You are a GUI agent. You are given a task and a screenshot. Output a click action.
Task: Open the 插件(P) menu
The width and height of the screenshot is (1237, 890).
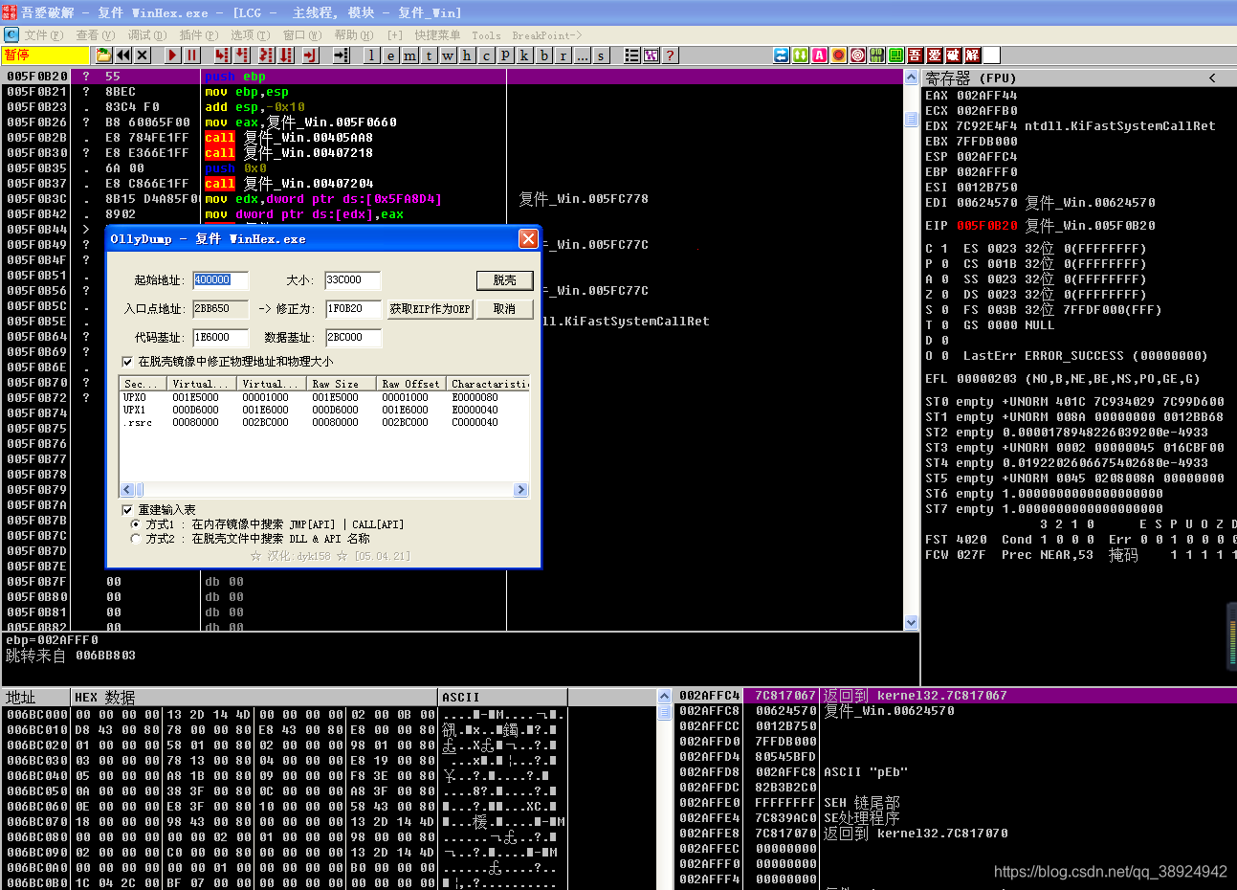click(x=198, y=35)
